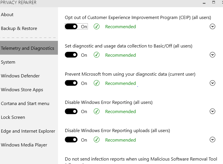The image size is (223, 164).
Task: Toggle Windows Error Reporting uploads switch
Action: [x=71, y=140]
